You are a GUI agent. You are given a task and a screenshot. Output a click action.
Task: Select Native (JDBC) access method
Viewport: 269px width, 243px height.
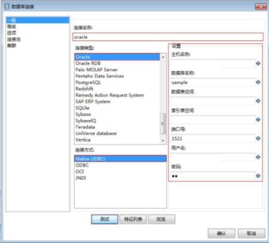coord(120,159)
